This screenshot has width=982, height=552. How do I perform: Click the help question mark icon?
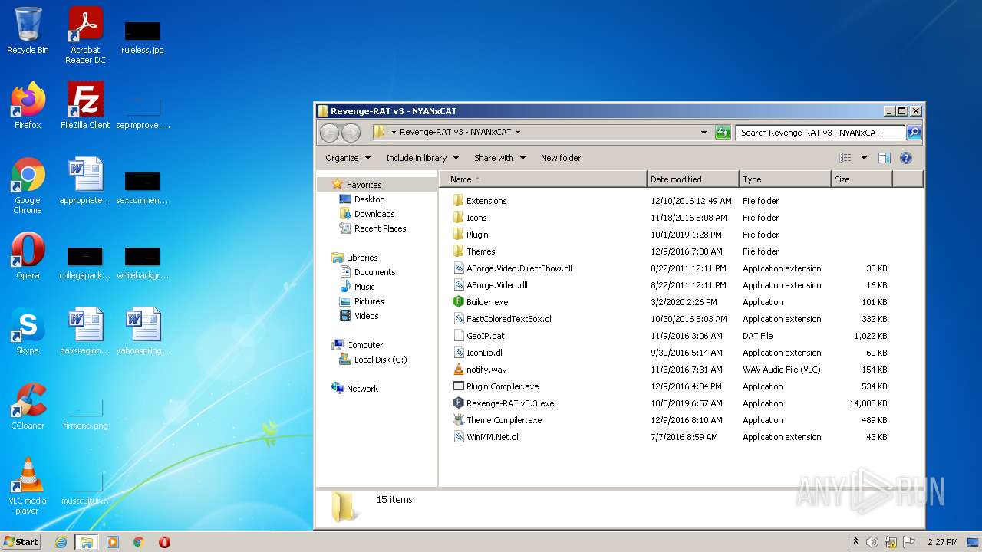pyautogui.click(x=905, y=158)
